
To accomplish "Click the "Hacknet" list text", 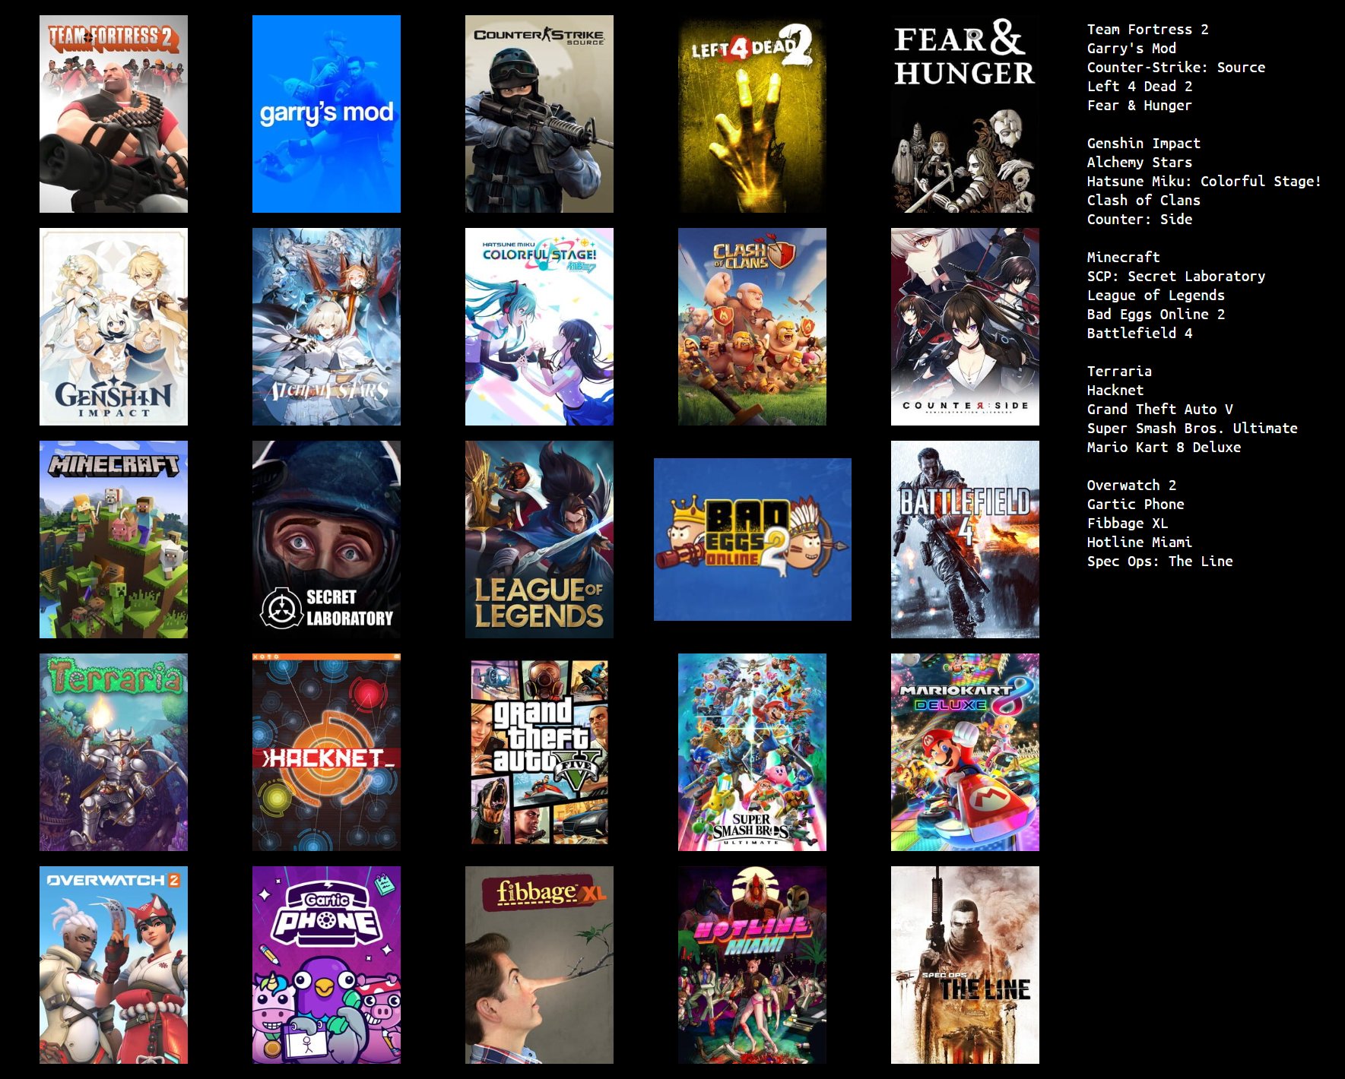I will click(x=1115, y=391).
